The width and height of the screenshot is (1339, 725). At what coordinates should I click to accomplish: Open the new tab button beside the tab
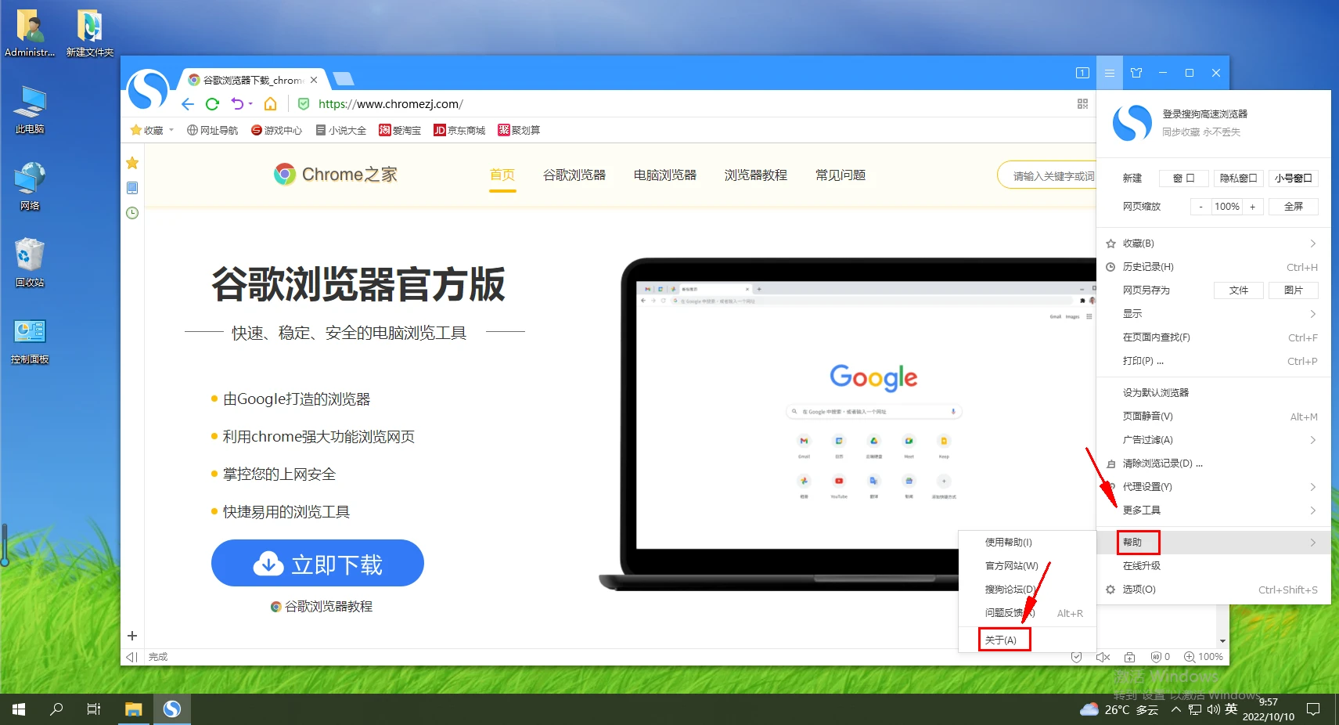343,78
